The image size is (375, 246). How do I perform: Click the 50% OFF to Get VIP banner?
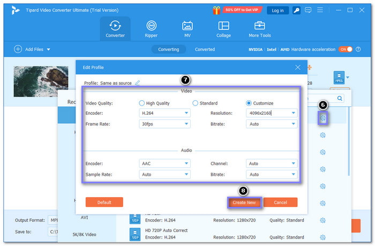coord(242,10)
